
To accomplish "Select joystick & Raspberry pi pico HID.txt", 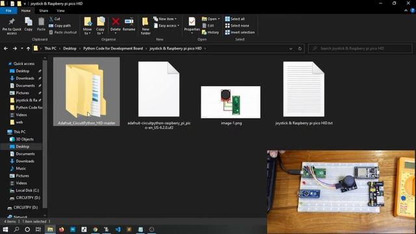I will (304, 93).
